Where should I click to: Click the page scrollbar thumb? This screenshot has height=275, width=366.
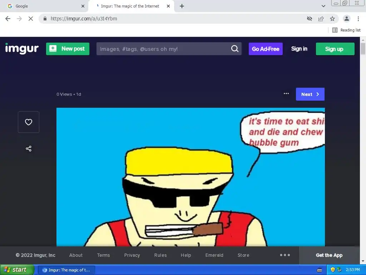[x=363, y=49]
